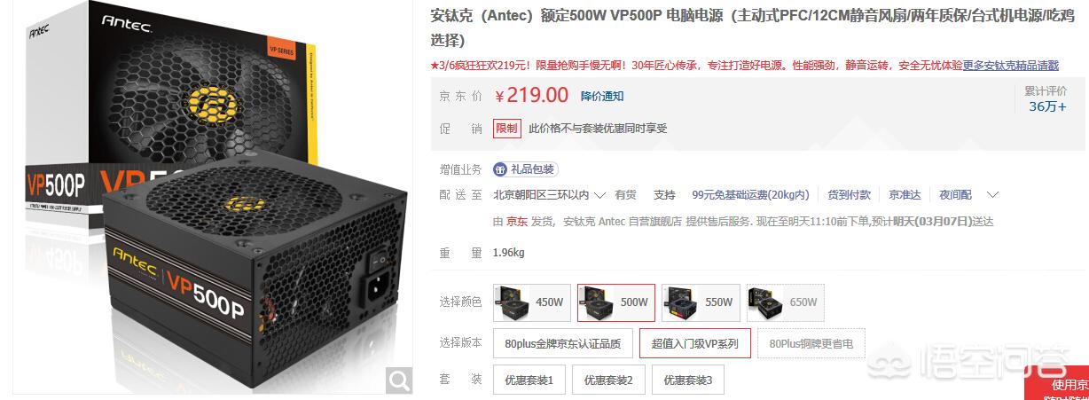Screen dimensions: 1089x400
Task: Select the 550W power supply thumbnail icon
Action: coord(680,302)
